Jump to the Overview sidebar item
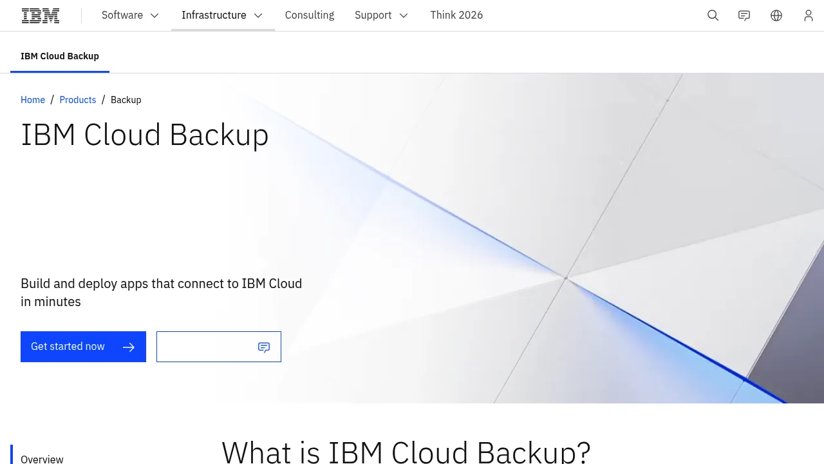The image size is (824, 464). pos(42,459)
